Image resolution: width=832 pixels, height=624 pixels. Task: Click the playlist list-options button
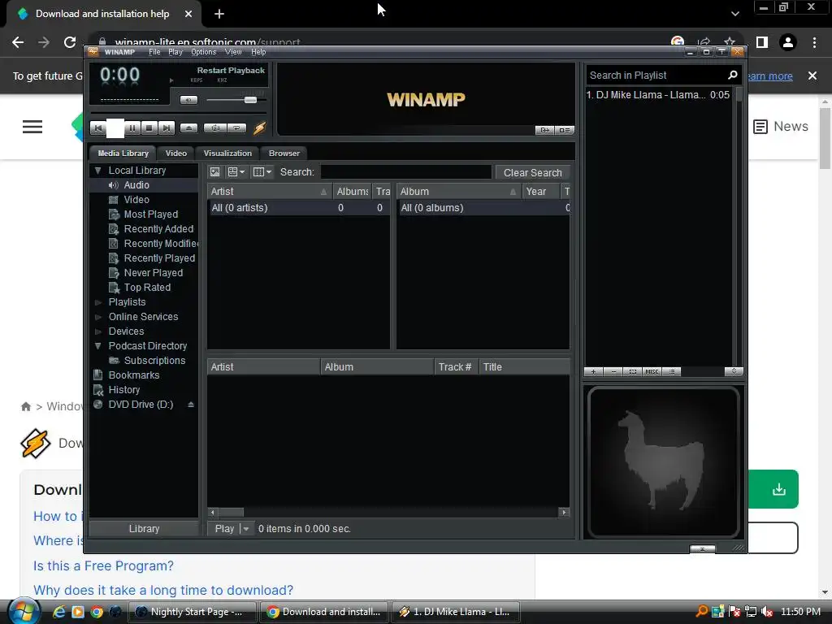[x=672, y=371]
